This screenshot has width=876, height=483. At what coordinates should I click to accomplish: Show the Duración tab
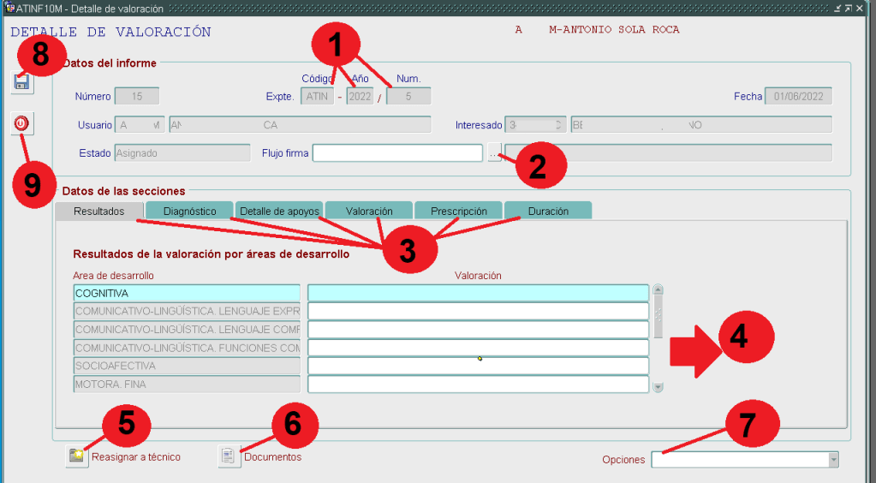(x=548, y=212)
